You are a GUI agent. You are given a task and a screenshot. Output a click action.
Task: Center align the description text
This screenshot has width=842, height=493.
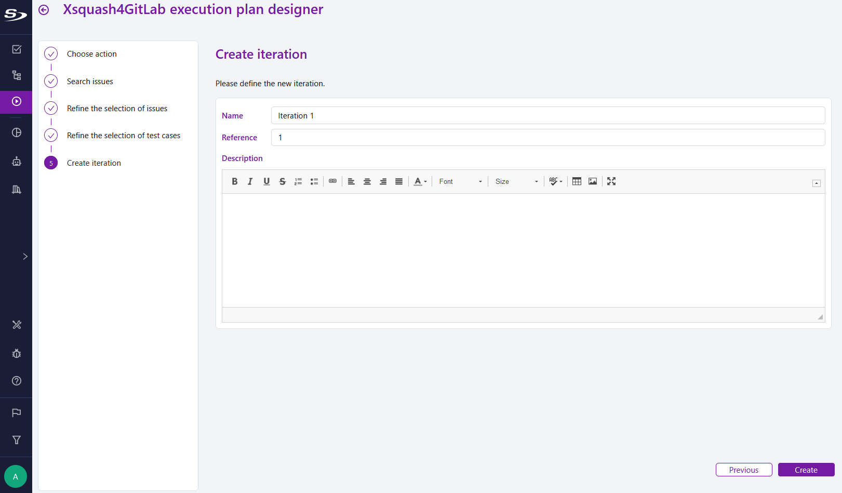click(367, 181)
